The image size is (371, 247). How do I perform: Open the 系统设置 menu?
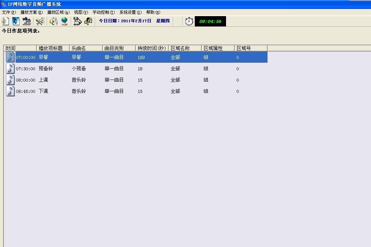point(130,12)
